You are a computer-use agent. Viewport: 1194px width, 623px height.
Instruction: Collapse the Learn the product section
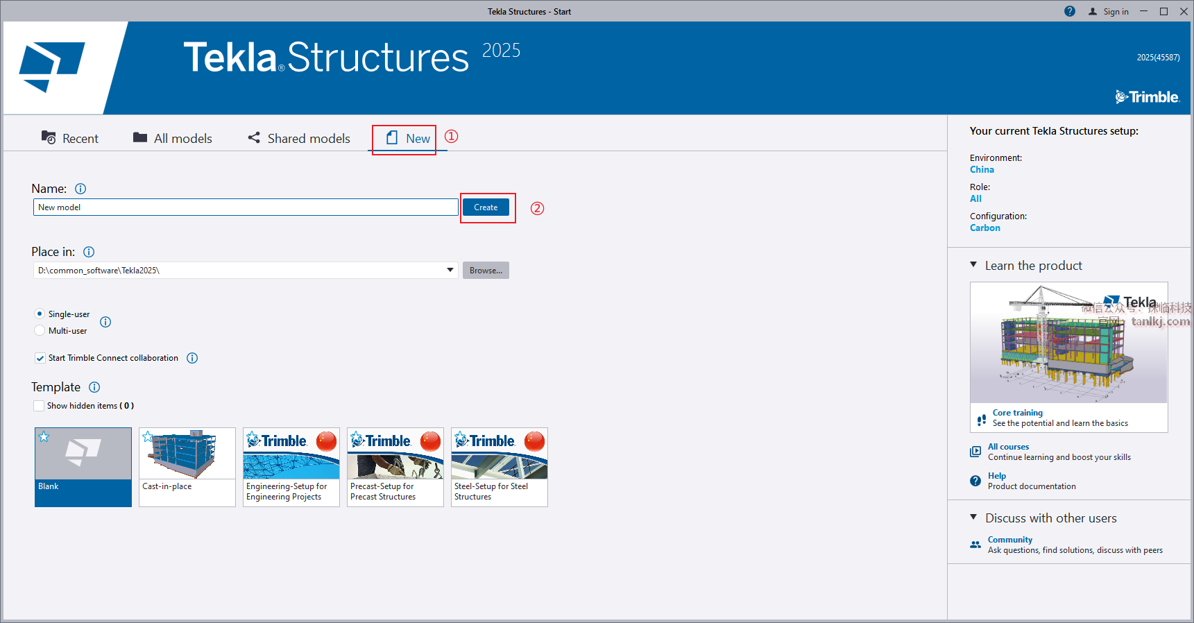click(973, 265)
